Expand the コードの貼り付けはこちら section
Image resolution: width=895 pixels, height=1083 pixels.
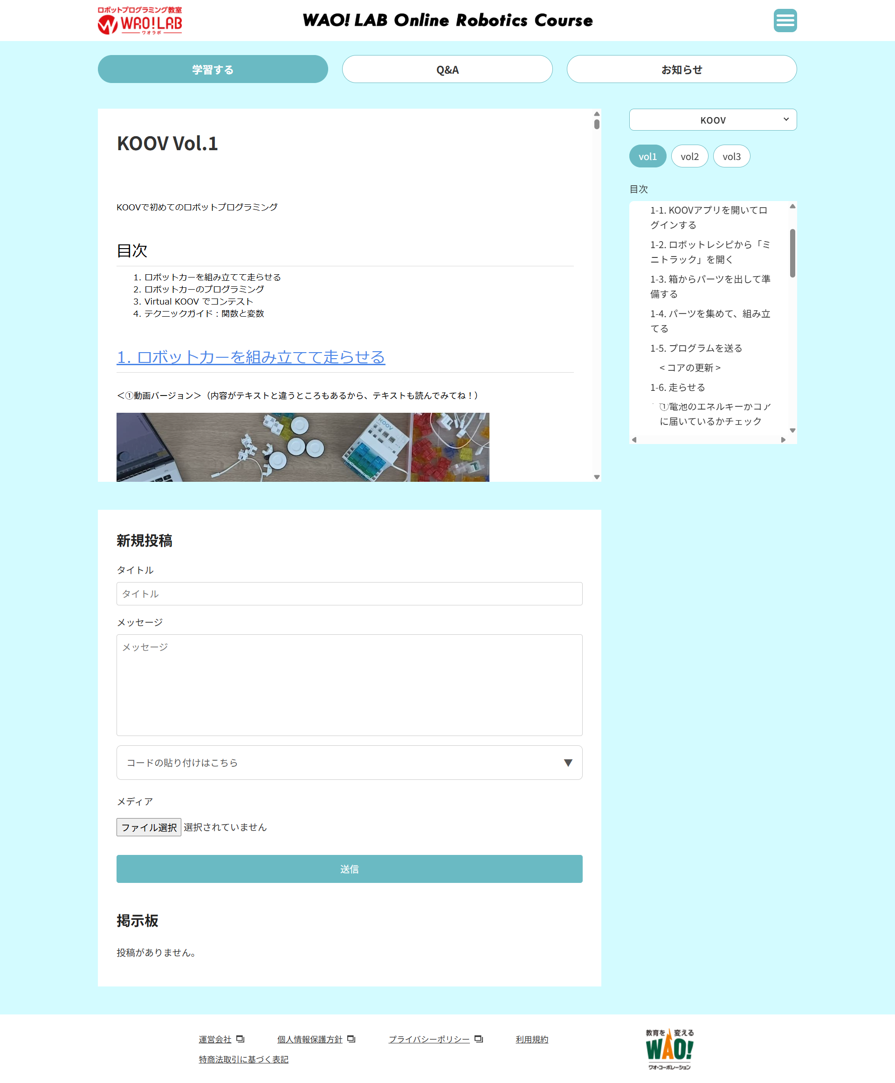(x=349, y=762)
